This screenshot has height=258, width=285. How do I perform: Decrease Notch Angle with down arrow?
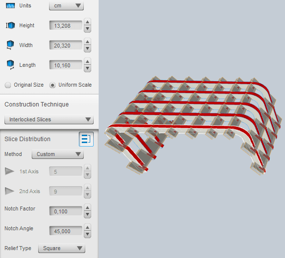point(87,234)
